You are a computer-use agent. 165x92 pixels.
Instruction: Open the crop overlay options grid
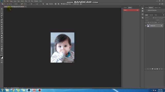[55, 4]
